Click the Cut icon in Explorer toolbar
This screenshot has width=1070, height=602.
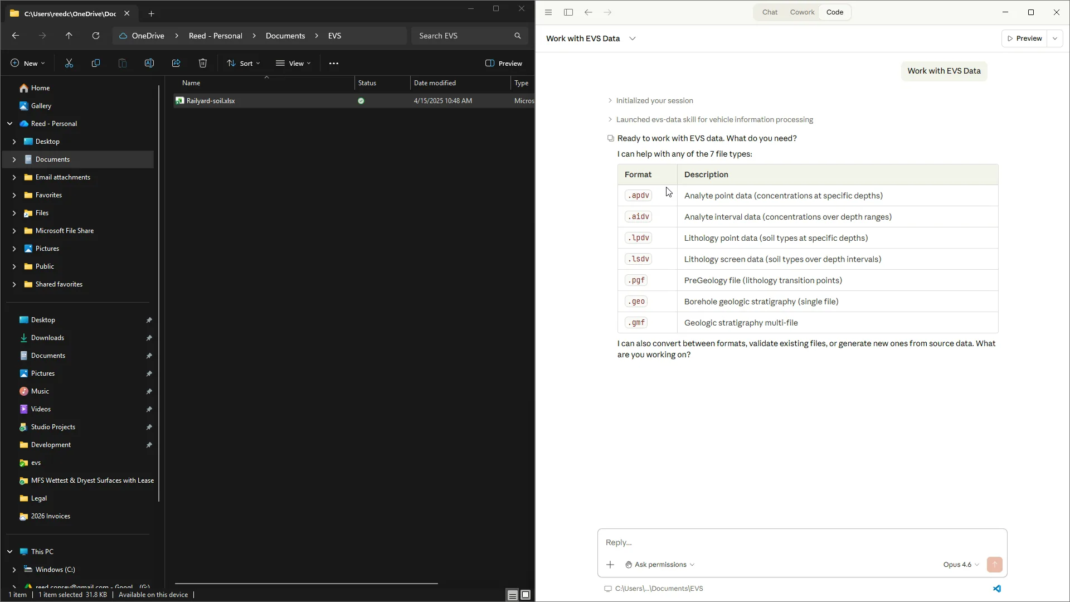69,64
